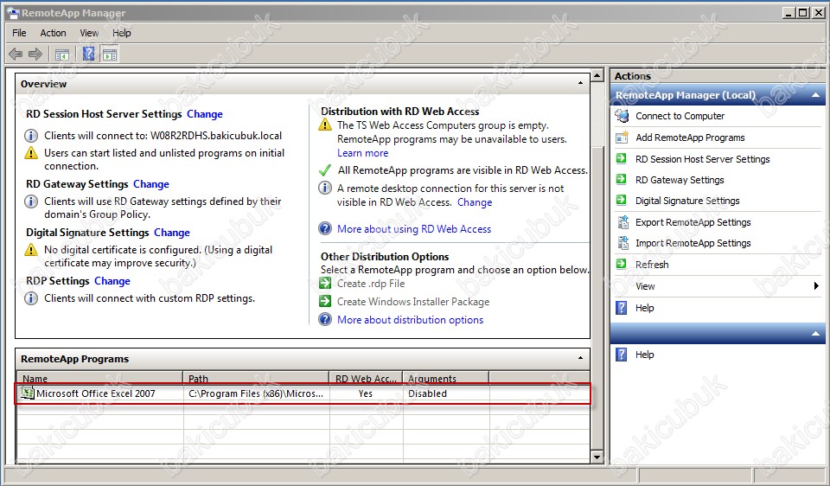Click the Refresh action
The width and height of the screenshot is (830, 486).
(x=652, y=264)
